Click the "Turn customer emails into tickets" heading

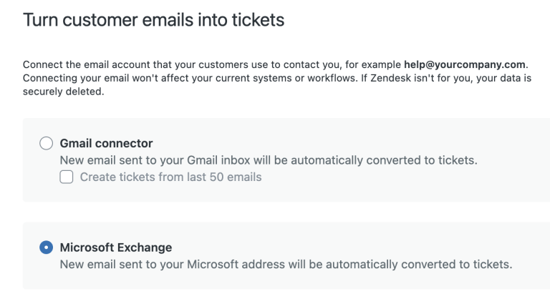[154, 20]
